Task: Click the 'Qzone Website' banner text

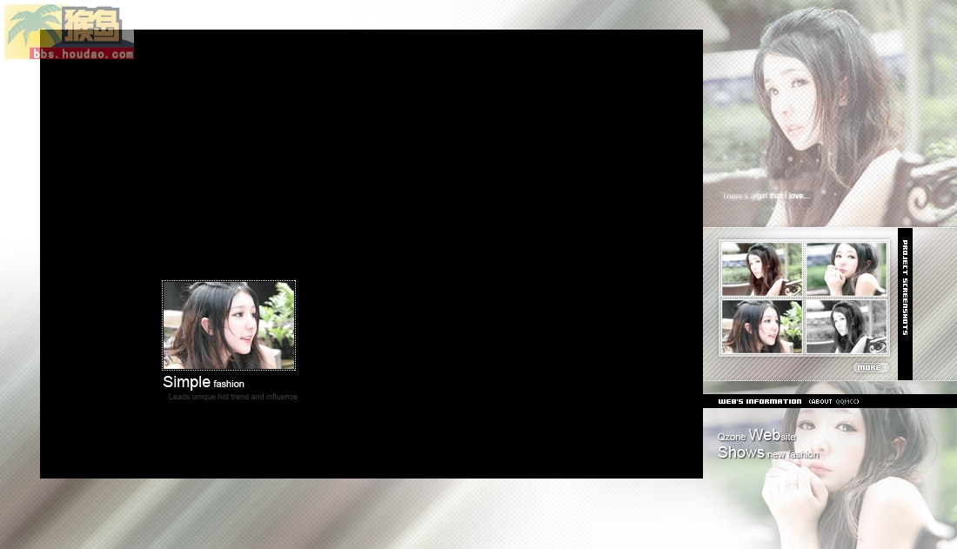Action: (x=757, y=435)
